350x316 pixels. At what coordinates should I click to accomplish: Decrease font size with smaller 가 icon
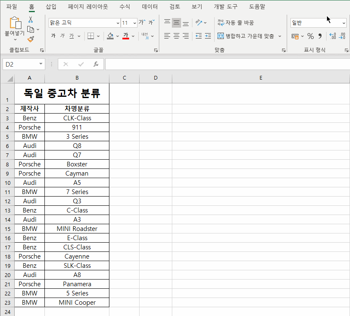pyautogui.click(x=151, y=22)
